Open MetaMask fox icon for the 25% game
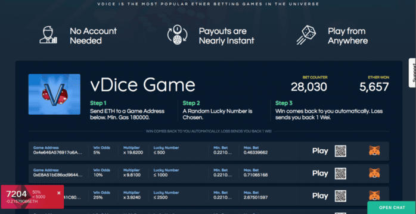416x214 pixels. [374, 196]
